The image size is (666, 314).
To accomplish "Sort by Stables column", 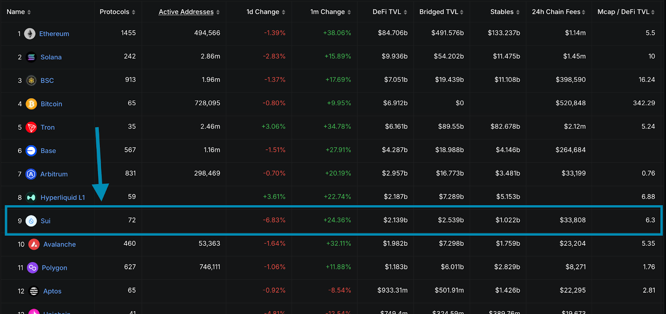I will click(x=505, y=12).
